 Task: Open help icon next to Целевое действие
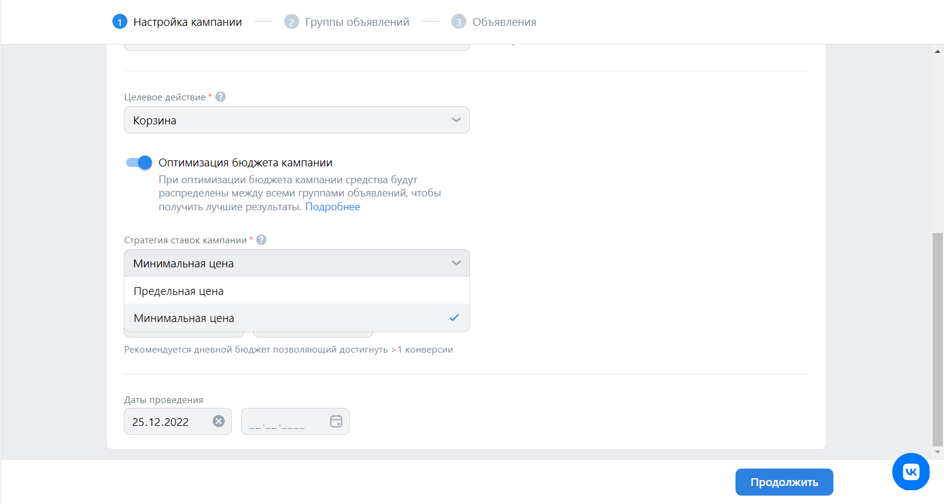pyautogui.click(x=221, y=97)
